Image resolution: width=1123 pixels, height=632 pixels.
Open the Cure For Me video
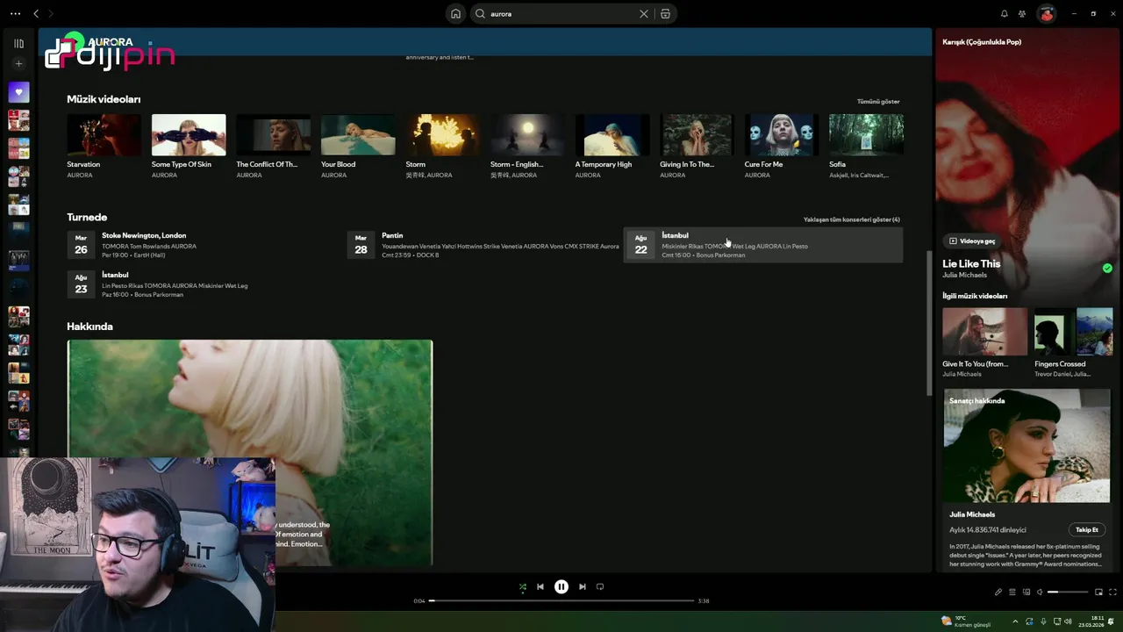[781, 134]
